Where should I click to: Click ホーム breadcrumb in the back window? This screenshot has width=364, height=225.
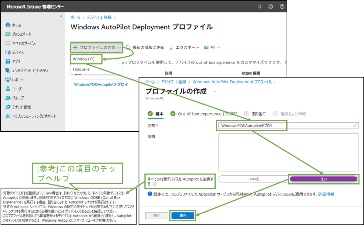click(76, 18)
